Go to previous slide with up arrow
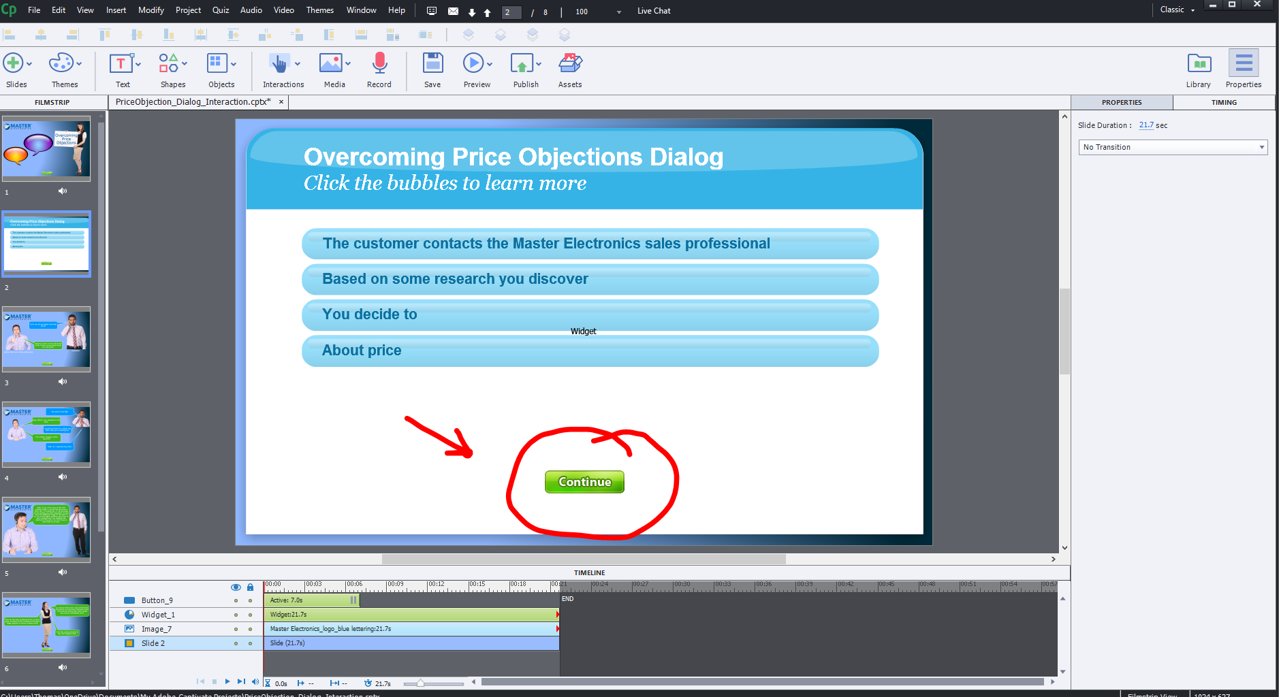 pyautogui.click(x=488, y=12)
